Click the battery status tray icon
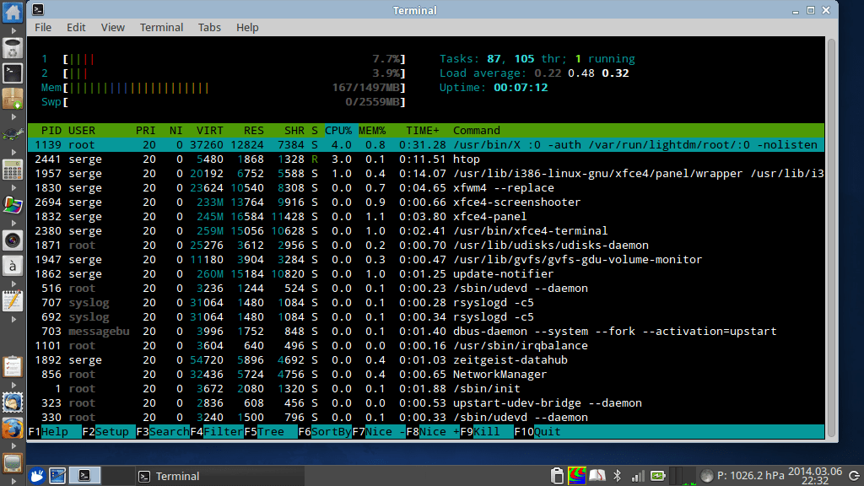Viewport: 864px width, 486px height. 658,476
